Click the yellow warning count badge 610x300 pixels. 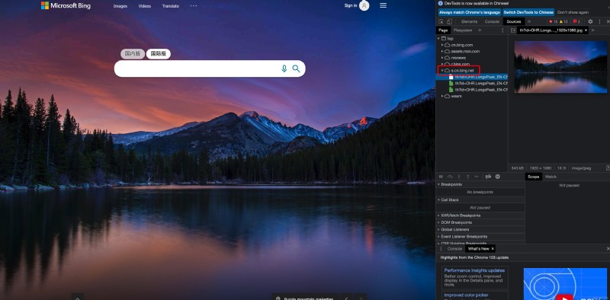(563, 22)
